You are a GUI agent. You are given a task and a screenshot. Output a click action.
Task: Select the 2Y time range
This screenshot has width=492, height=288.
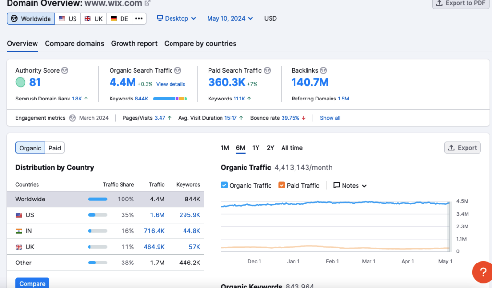271,148
